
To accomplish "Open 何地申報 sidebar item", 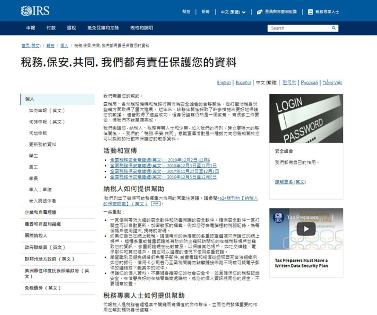I will pos(38,133).
